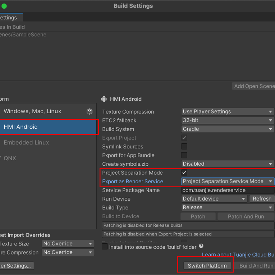Image resolution: width=275 pixels, height=275 pixels.
Task: Click the Build to Device label
Action: 121,216
